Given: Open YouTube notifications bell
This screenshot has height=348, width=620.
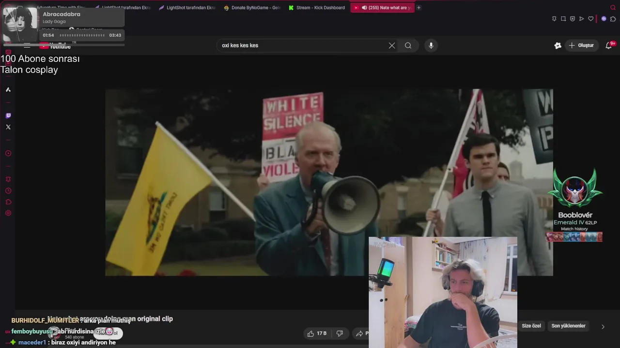Looking at the screenshot, I should [609, 45].
